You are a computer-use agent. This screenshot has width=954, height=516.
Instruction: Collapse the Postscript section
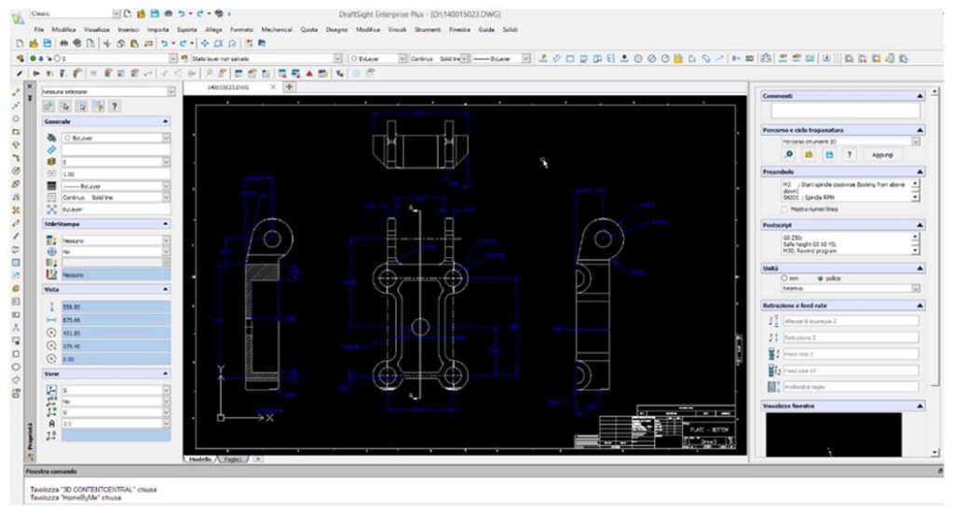click(920, 225)
